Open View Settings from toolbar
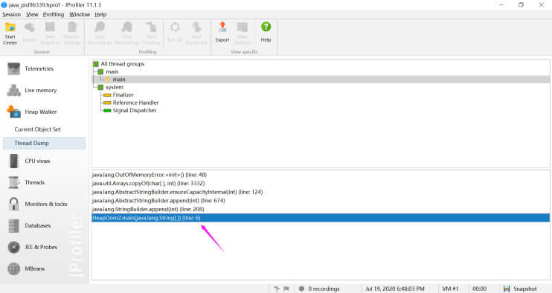Screen dimensions: 552x293 pyautogui.click(x=243, y=33)
